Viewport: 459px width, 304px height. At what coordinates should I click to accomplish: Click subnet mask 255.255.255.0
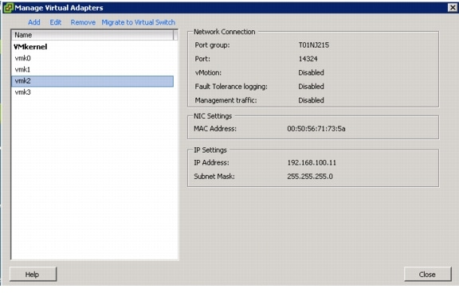point(310,176)
